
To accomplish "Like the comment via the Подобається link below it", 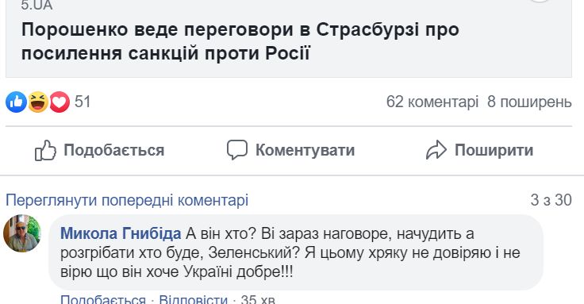I will 103,298.
